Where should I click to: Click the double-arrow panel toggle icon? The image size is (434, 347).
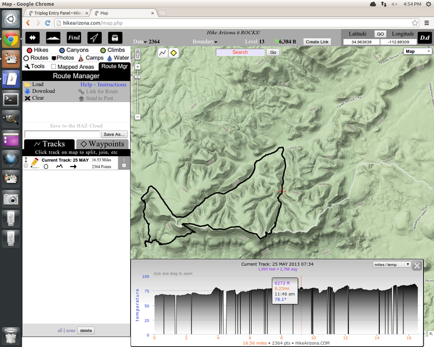(x=32, y=38)
